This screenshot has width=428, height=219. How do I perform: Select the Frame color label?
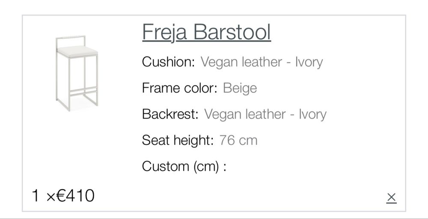point(180,88)
